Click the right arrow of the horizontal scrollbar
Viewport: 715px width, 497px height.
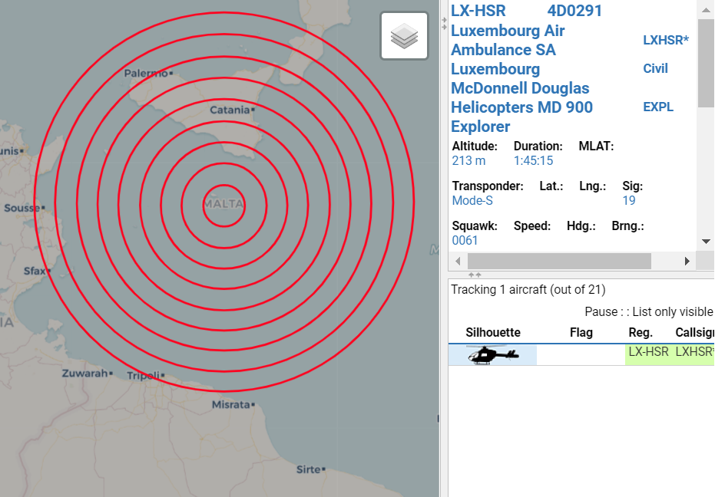(x=687, y=261)
